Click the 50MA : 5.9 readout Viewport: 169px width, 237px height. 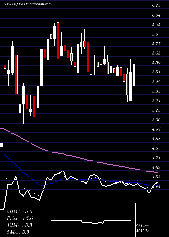pos(20,212)
